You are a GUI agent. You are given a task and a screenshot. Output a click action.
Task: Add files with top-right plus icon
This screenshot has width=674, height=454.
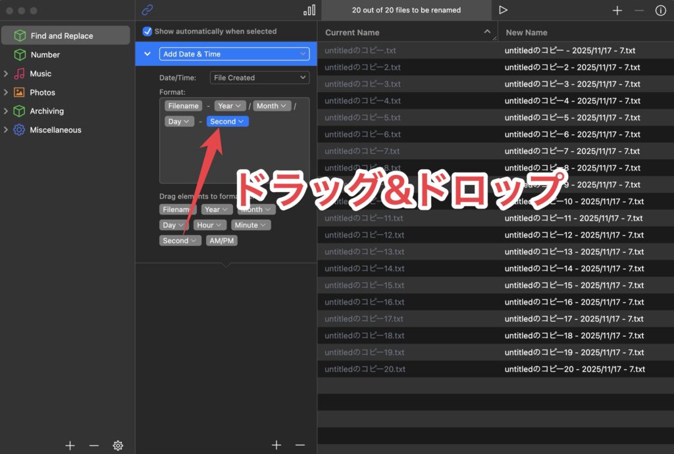click(x=617, y=11)
